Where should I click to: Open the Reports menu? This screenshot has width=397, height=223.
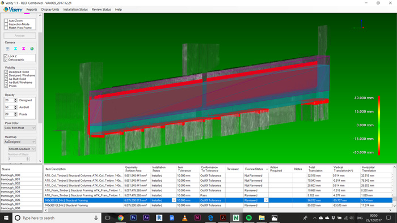32,10
